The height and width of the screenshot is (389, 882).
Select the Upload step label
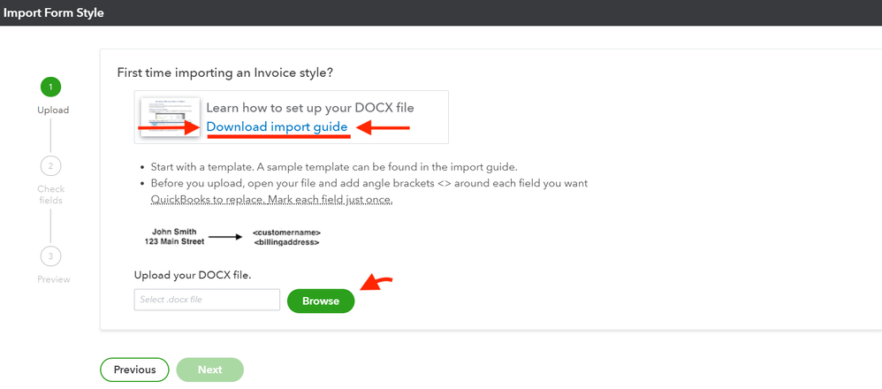(53, 111)
